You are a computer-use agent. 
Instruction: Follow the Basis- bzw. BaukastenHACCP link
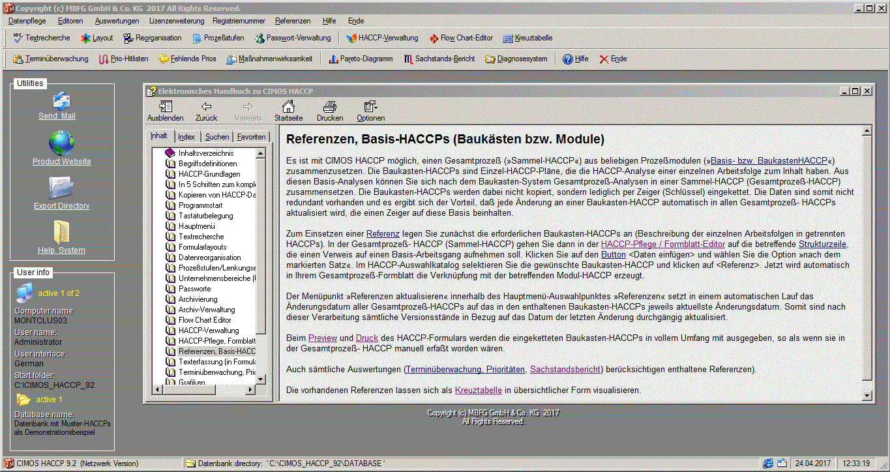click(769, 160)
